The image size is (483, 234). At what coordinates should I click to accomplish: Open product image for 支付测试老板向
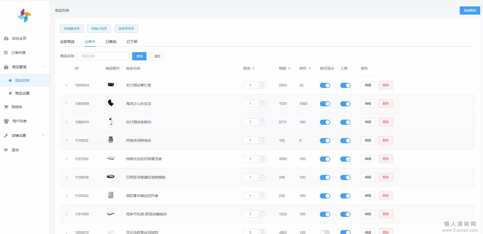(x=111, y=121)
